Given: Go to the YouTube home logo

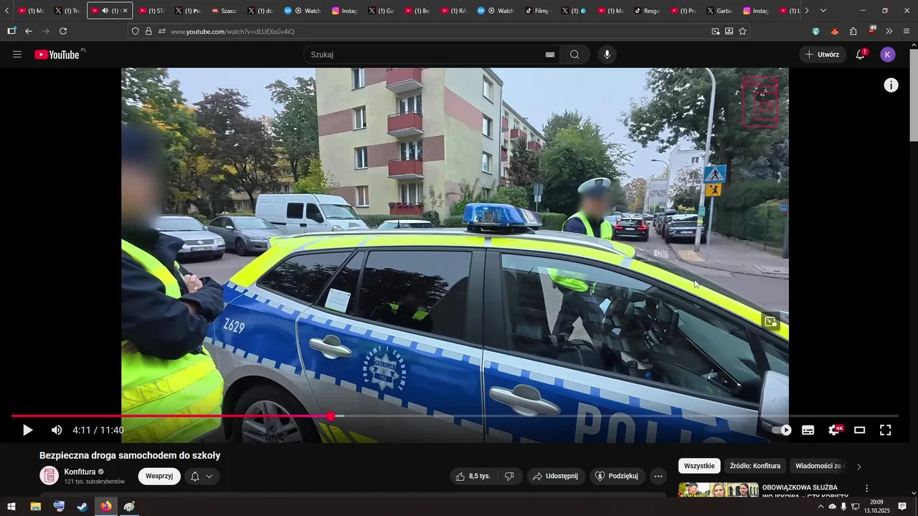Looking at the screenshot, I should coord(57,54).
